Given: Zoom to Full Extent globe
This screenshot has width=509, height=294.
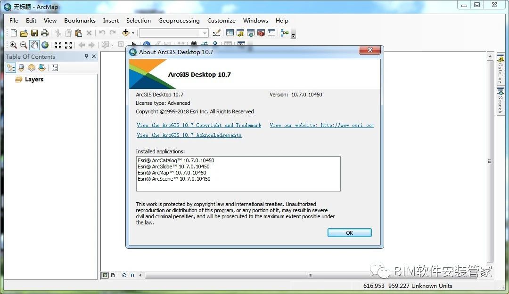Looking at the screenshot, I should (x=45, y=45).
